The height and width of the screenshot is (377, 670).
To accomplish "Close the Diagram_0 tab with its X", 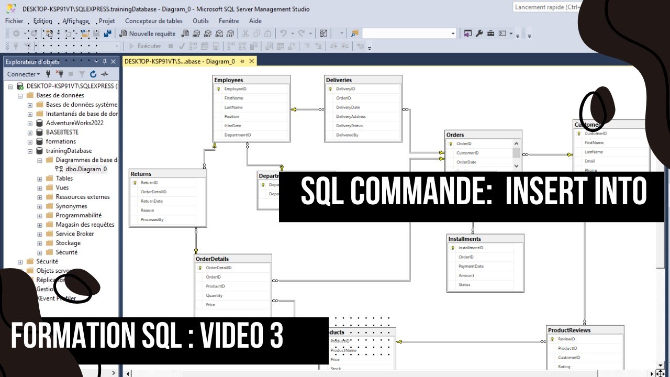I will point(252,61).
